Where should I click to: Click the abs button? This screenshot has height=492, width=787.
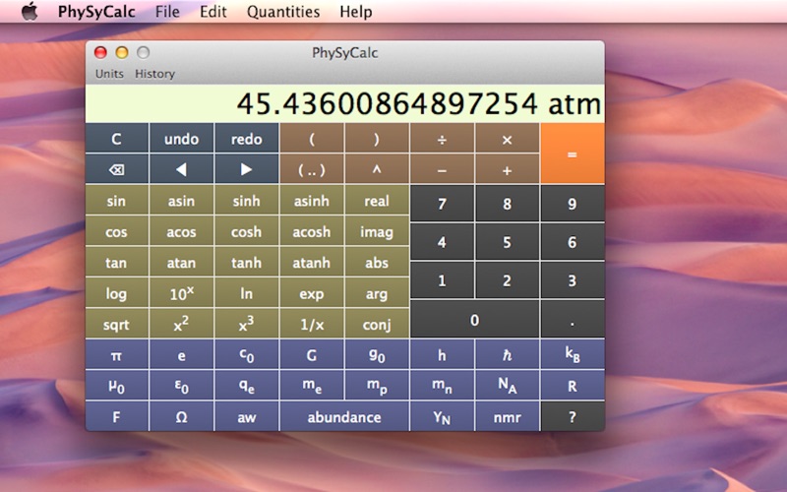pyautogui.click(x=377, y=262)
